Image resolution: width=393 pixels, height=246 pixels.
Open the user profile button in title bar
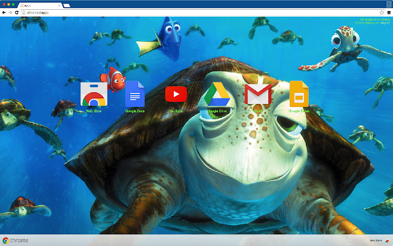[x=389, y=4]
